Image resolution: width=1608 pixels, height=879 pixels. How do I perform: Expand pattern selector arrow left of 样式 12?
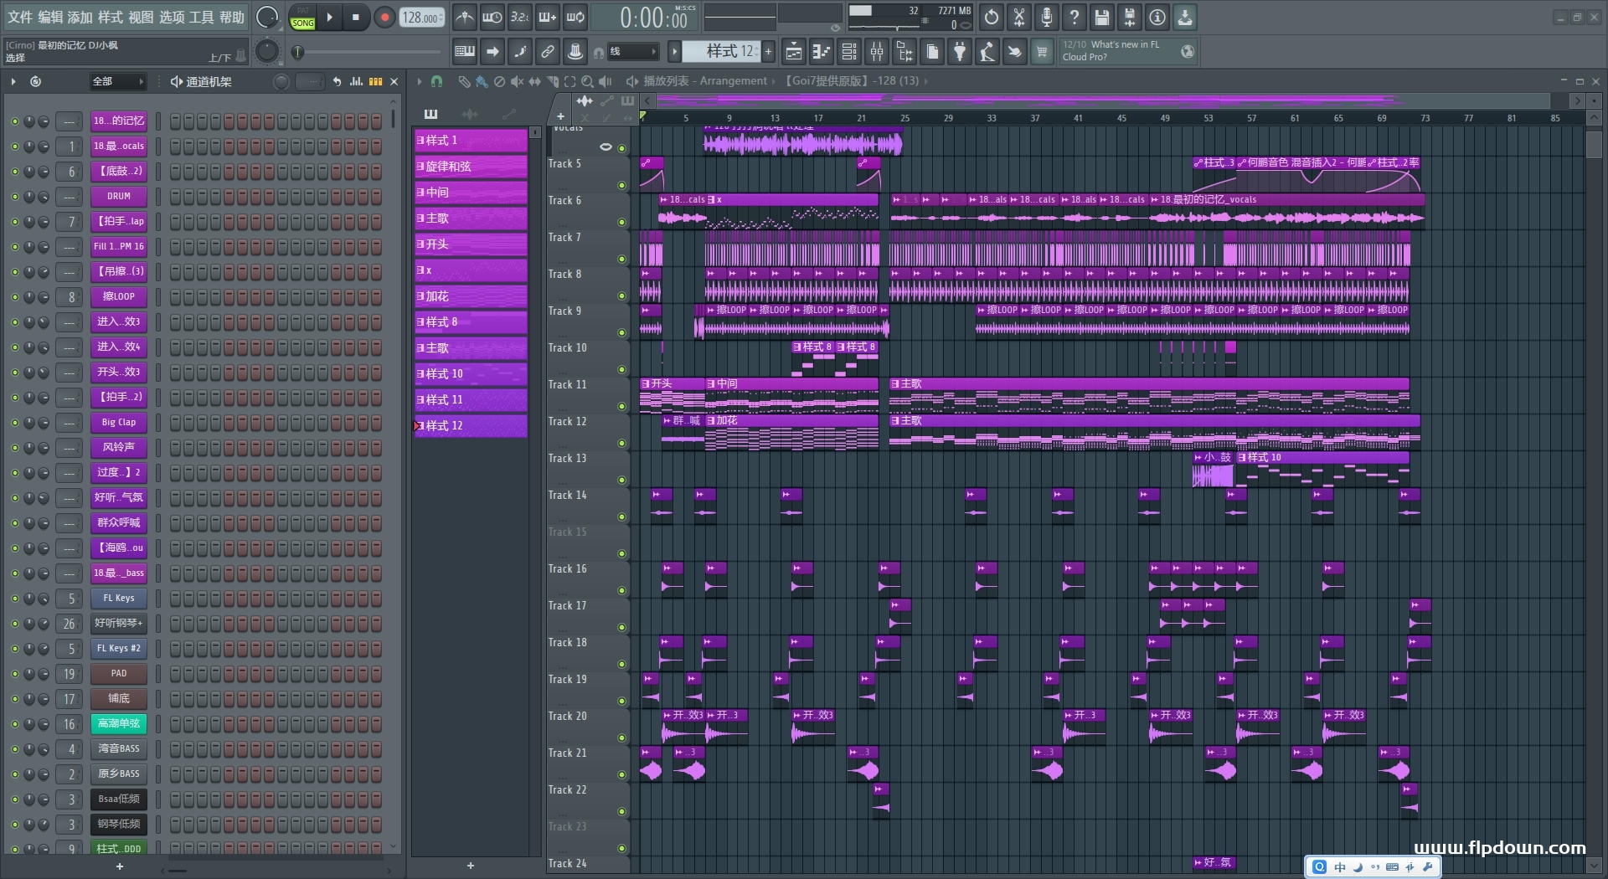point(674,52)
